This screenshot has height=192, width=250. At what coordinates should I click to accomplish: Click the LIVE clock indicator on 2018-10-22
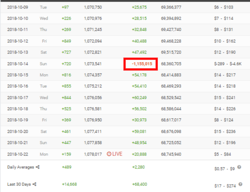pyautogui.click(x=114, y=154)
